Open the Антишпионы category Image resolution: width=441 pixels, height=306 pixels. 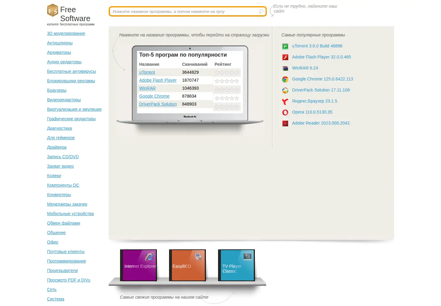pos(60,43)
